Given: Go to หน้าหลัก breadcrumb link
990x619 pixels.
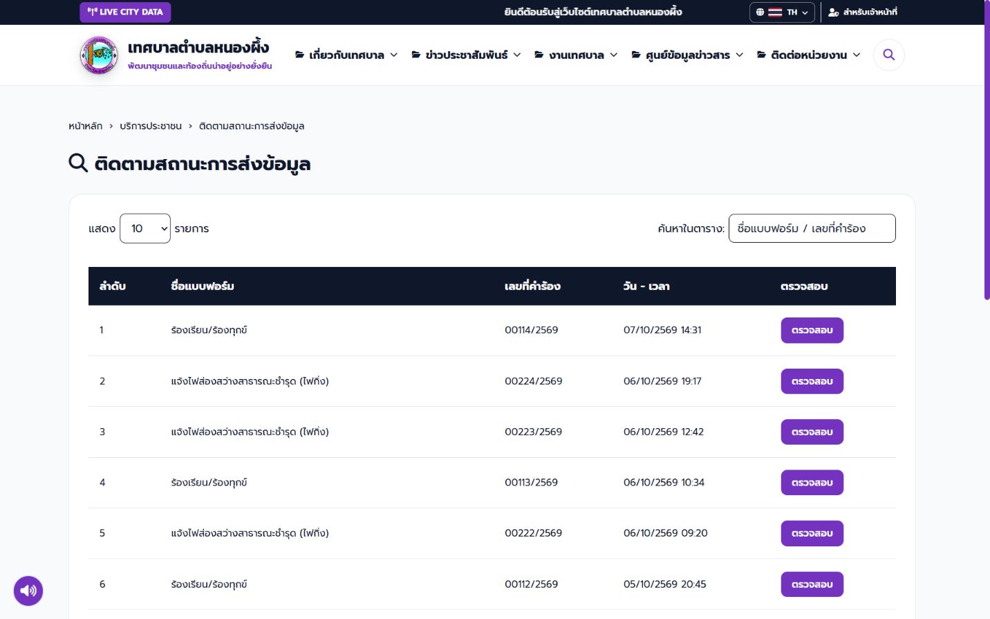Looking at the screenshot, I should (x=85, y=126).
